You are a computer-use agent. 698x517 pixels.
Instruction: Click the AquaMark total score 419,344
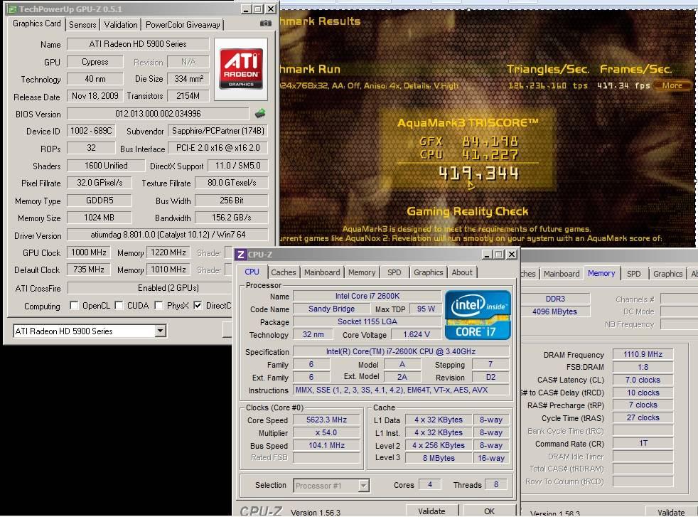478,174
